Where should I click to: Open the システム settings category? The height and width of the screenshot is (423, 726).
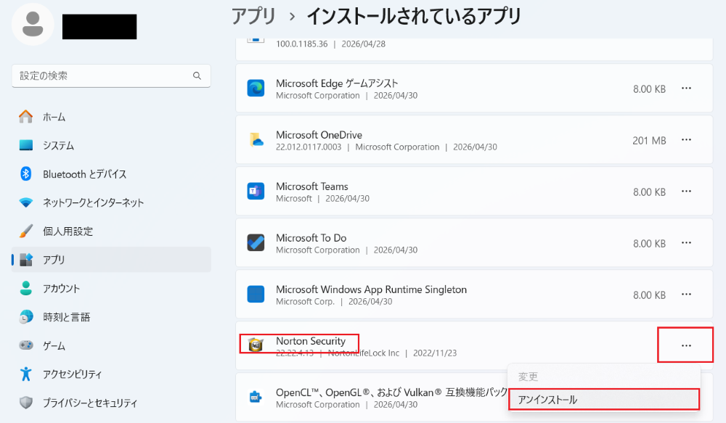coord(111,145)
